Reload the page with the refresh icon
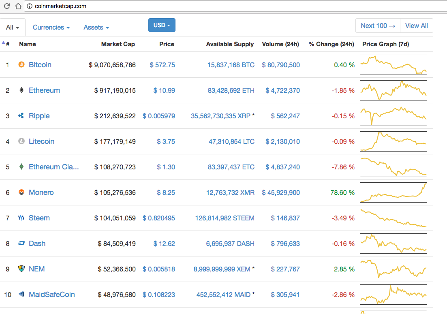The image size is (447, 314). click(x=7, y=6)
